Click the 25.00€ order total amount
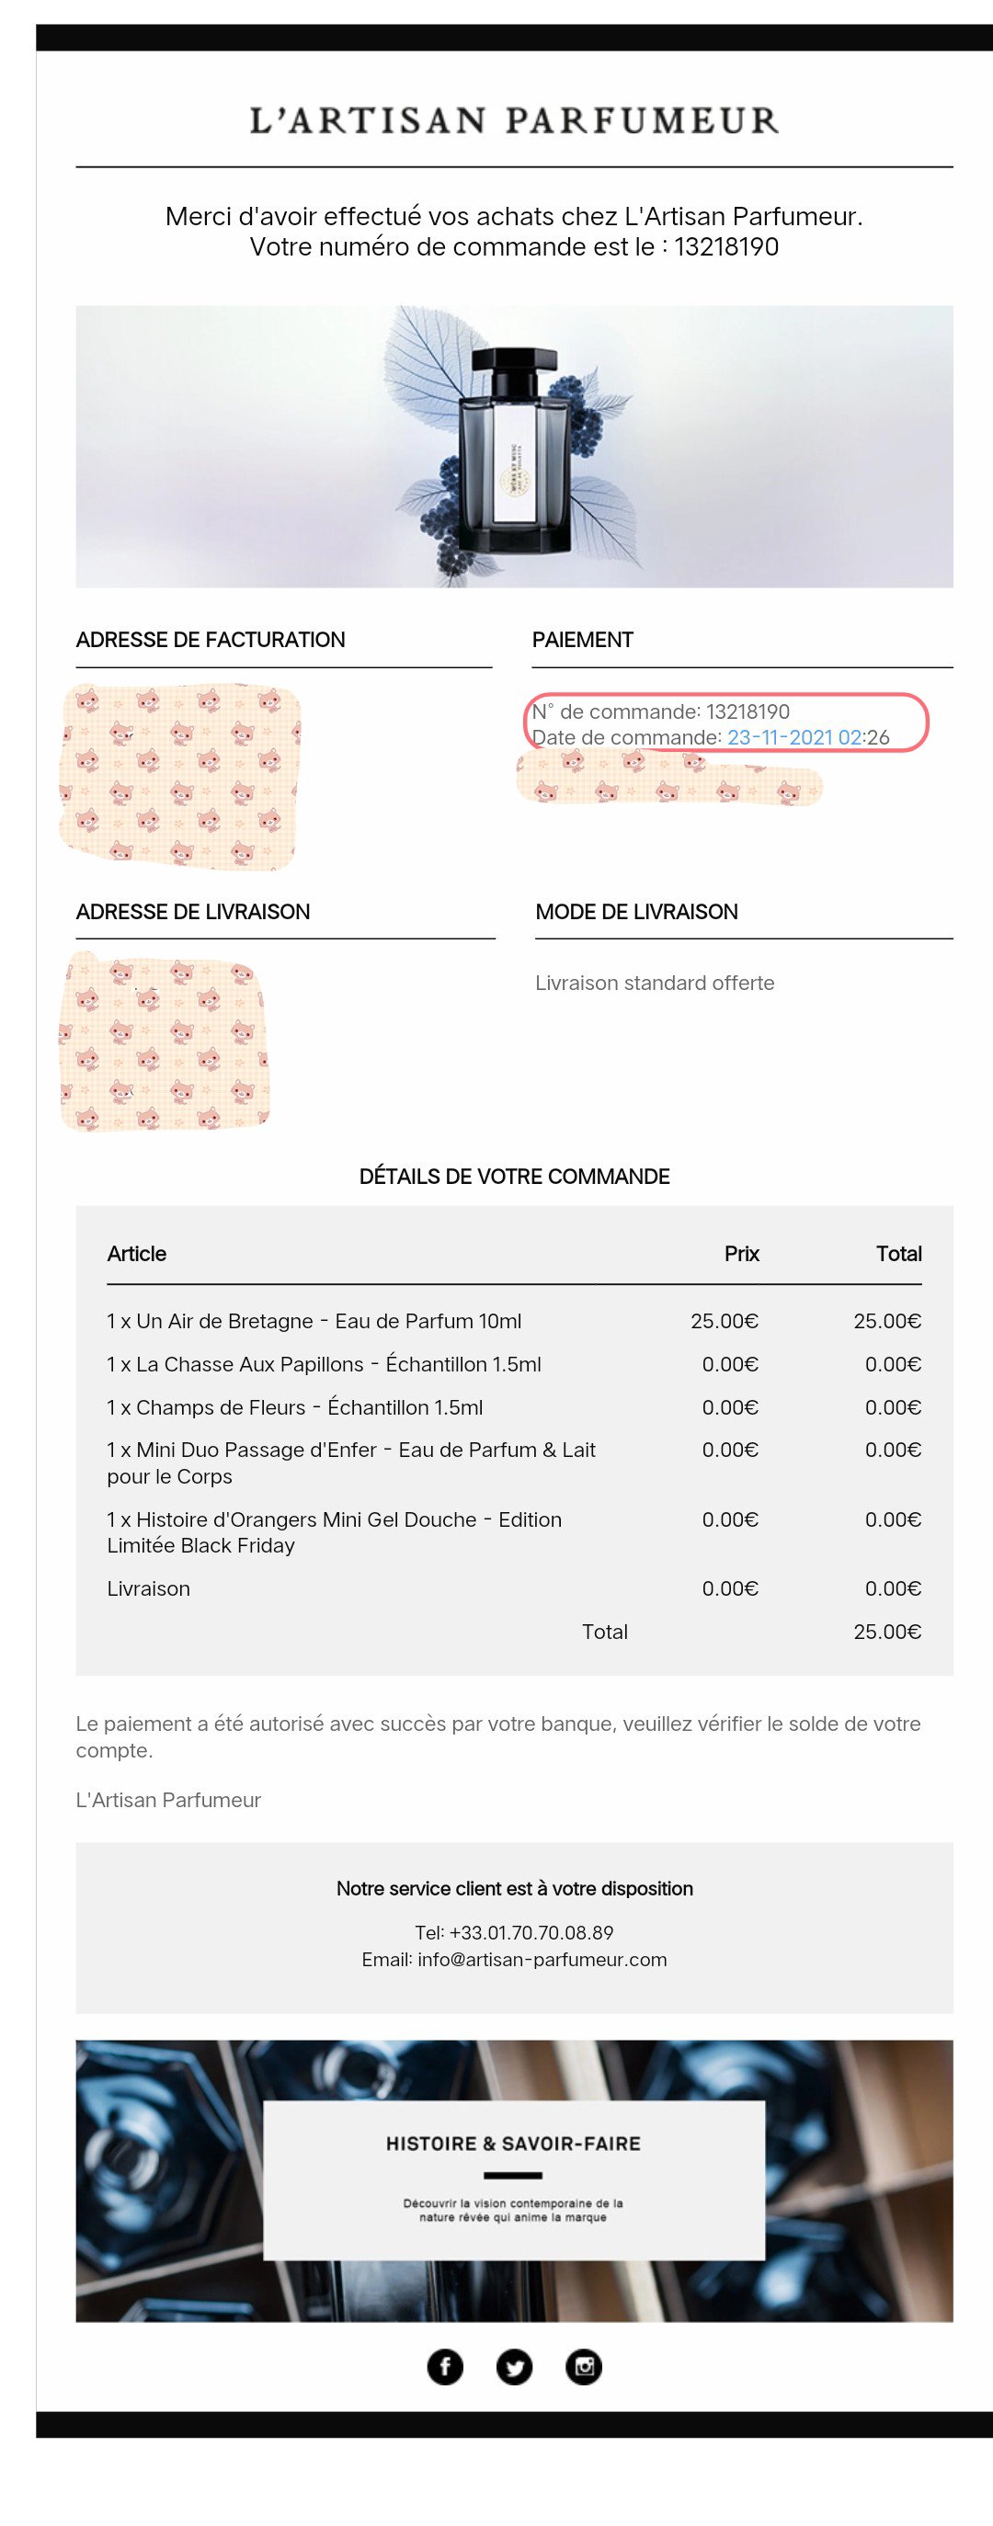Image resolution: width=993 pixels, height=2526 pixels. tap(887, 1632)
